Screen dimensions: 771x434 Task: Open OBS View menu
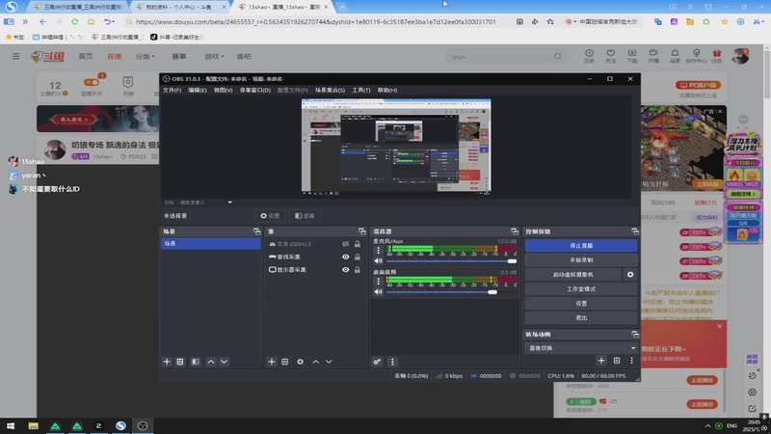click(x=223, y=90)
